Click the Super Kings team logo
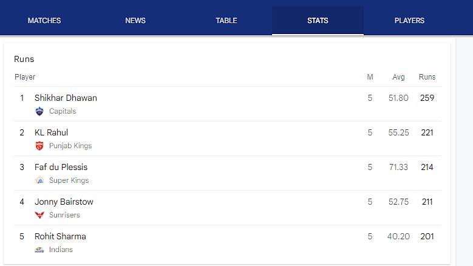This screenshot has width=473, height=266. pos(39,180)
